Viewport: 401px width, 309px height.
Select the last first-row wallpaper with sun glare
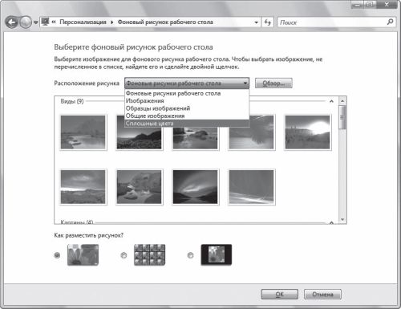308,132
